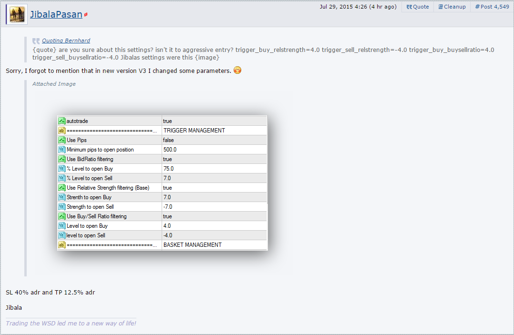The image size is (514, 335).
Task: Click the autotrade parameter label
Action: tap(77, 121)
